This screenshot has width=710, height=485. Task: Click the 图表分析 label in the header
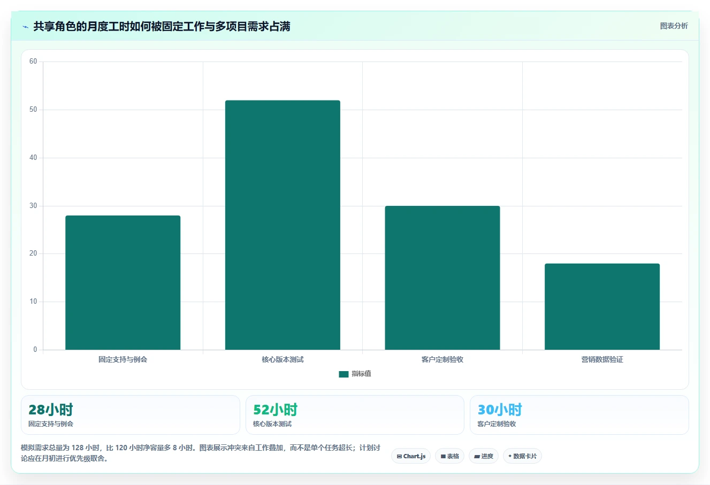click(x=674, y=26)
